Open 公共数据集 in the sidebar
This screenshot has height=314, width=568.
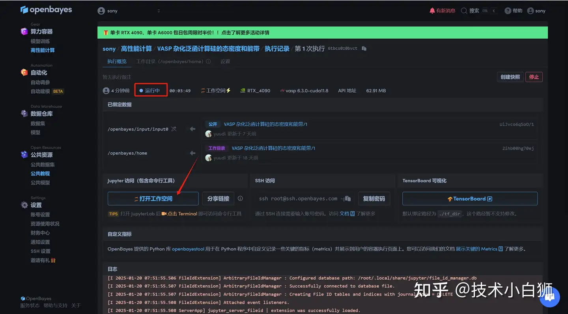click(x=43, y=164)
